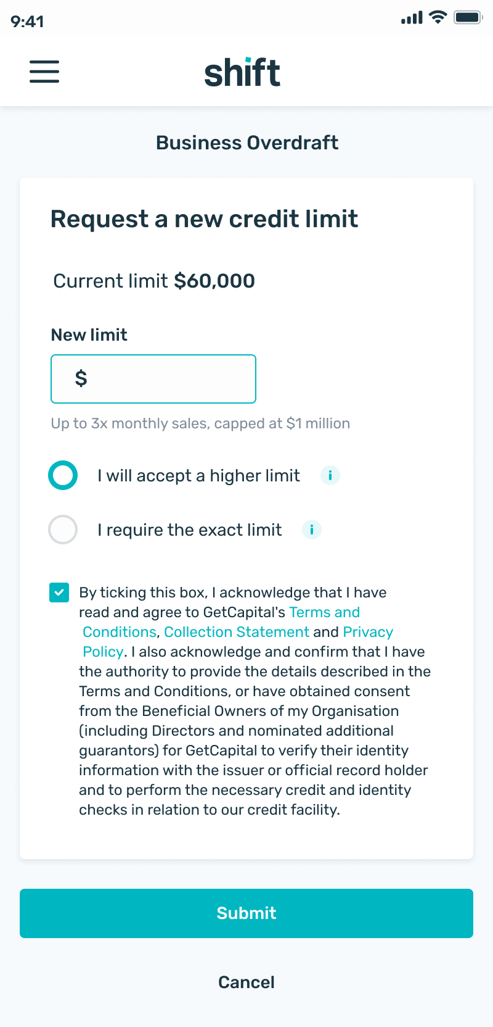Tap the $60,000 current limit amount
Screen dimensions: 493x1027
pyautogui.click(x=214, y=281)
